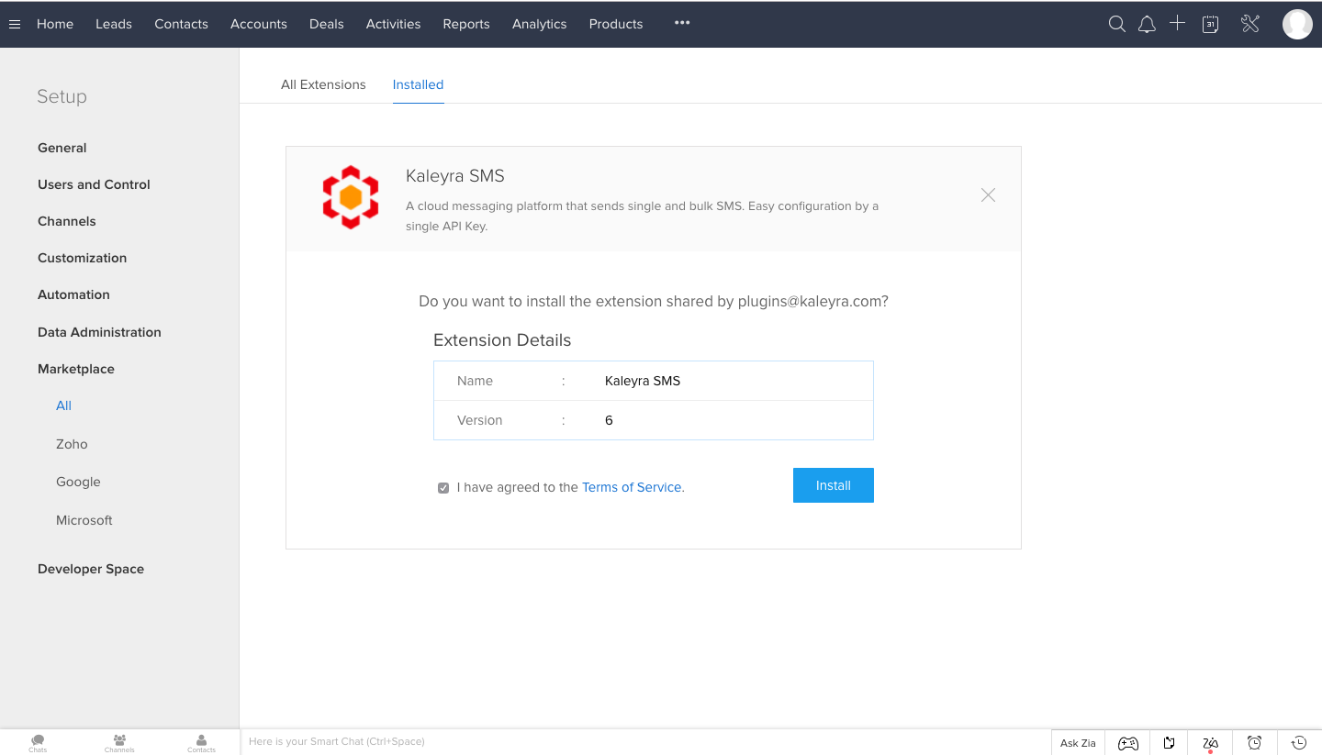Expand the Customization section
This screenshot has height=755, width=1322.
click(83, 258)
